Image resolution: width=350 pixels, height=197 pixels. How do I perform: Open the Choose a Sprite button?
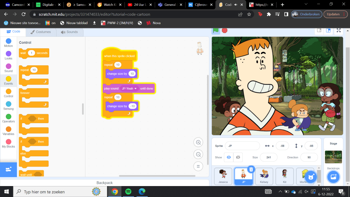(x=311, y=177)
